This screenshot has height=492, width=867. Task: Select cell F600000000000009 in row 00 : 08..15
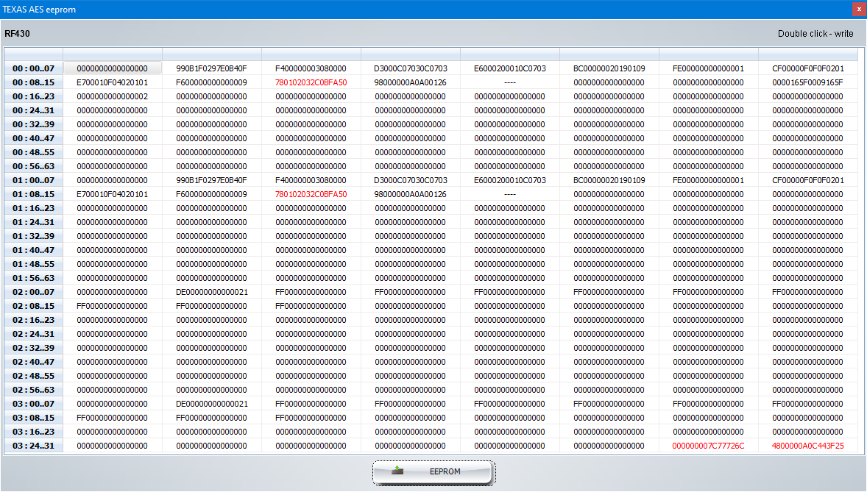click(x=212, y=82)
